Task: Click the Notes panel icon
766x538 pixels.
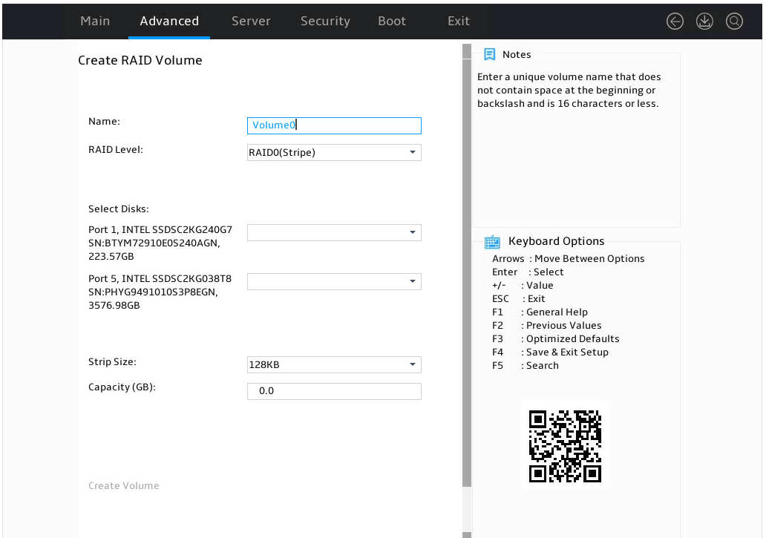Action: (x=489, y=54)
